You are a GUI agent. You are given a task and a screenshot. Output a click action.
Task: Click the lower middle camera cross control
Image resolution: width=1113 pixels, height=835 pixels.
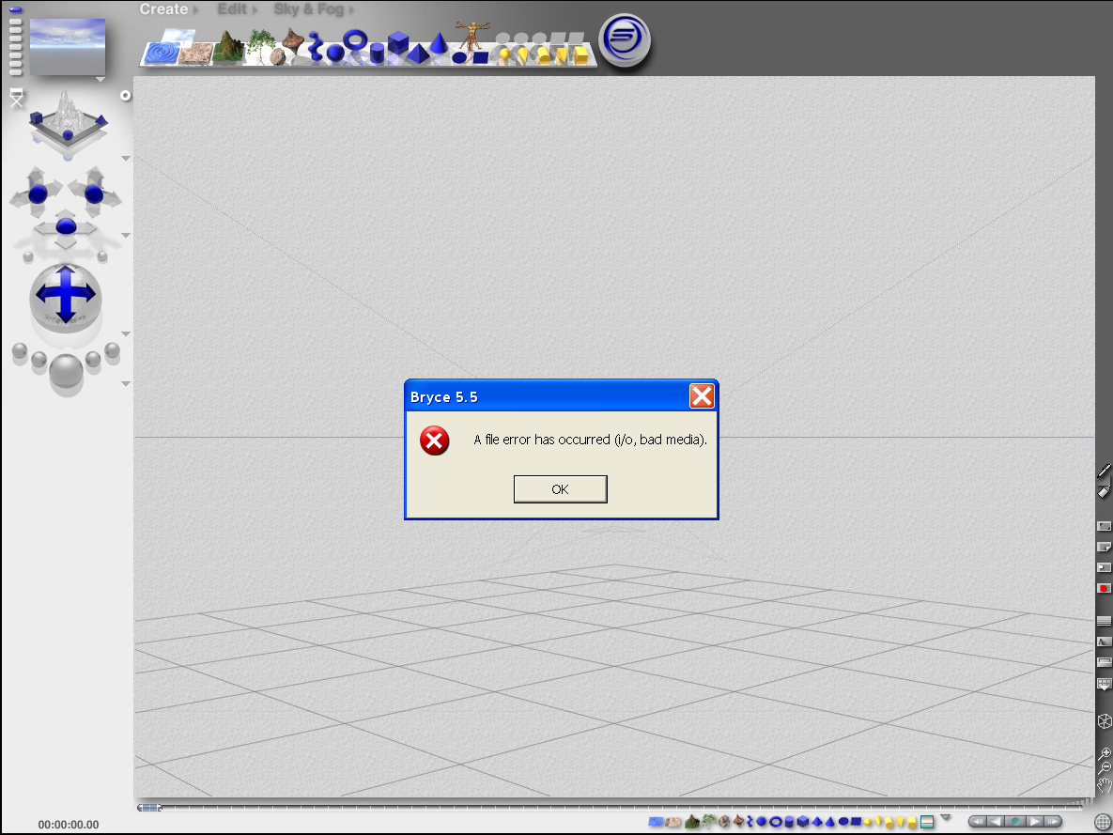[66, 227]
